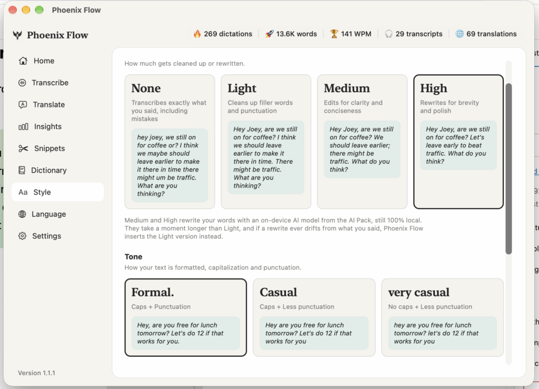This screenshot has width=539, height=389.
Task: Click the 'Medium and High rewrite' note
Action: point(274,228)
